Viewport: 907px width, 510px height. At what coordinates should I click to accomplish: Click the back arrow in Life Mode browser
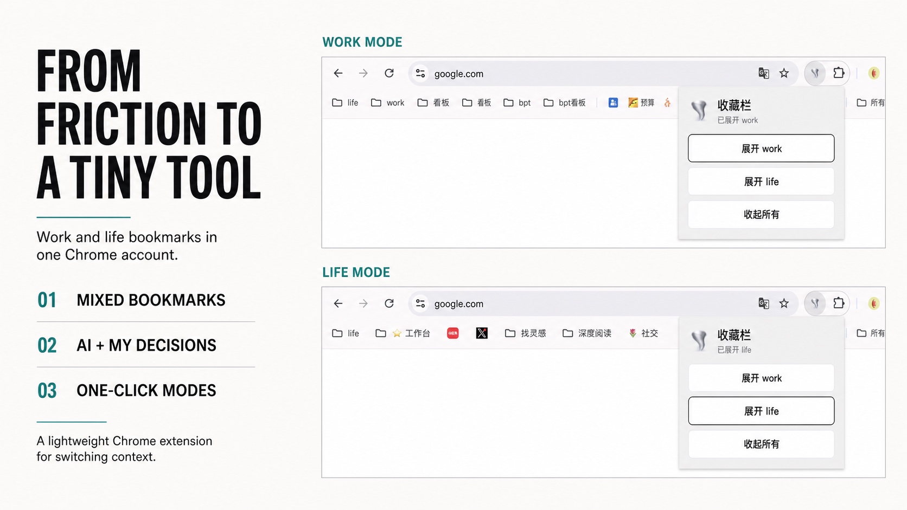coord(338,304)
